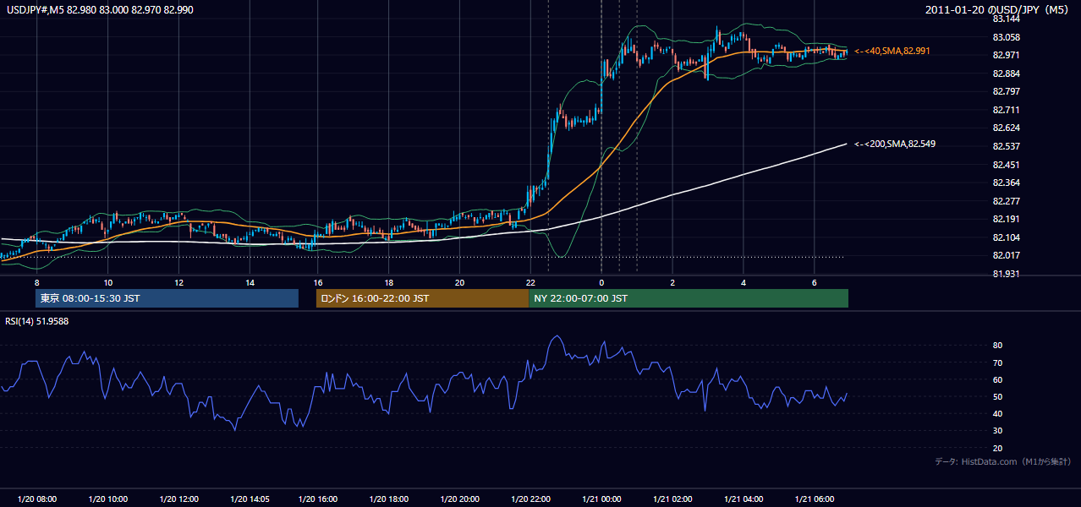This screenshot has width=1081, height=507.
Task: Click the RSI scale value 30
Action: [997, 431]
